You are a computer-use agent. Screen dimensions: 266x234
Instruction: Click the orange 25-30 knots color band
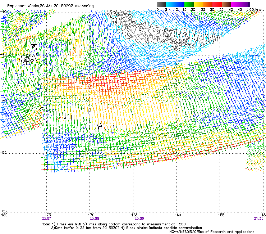pos(208,4)
